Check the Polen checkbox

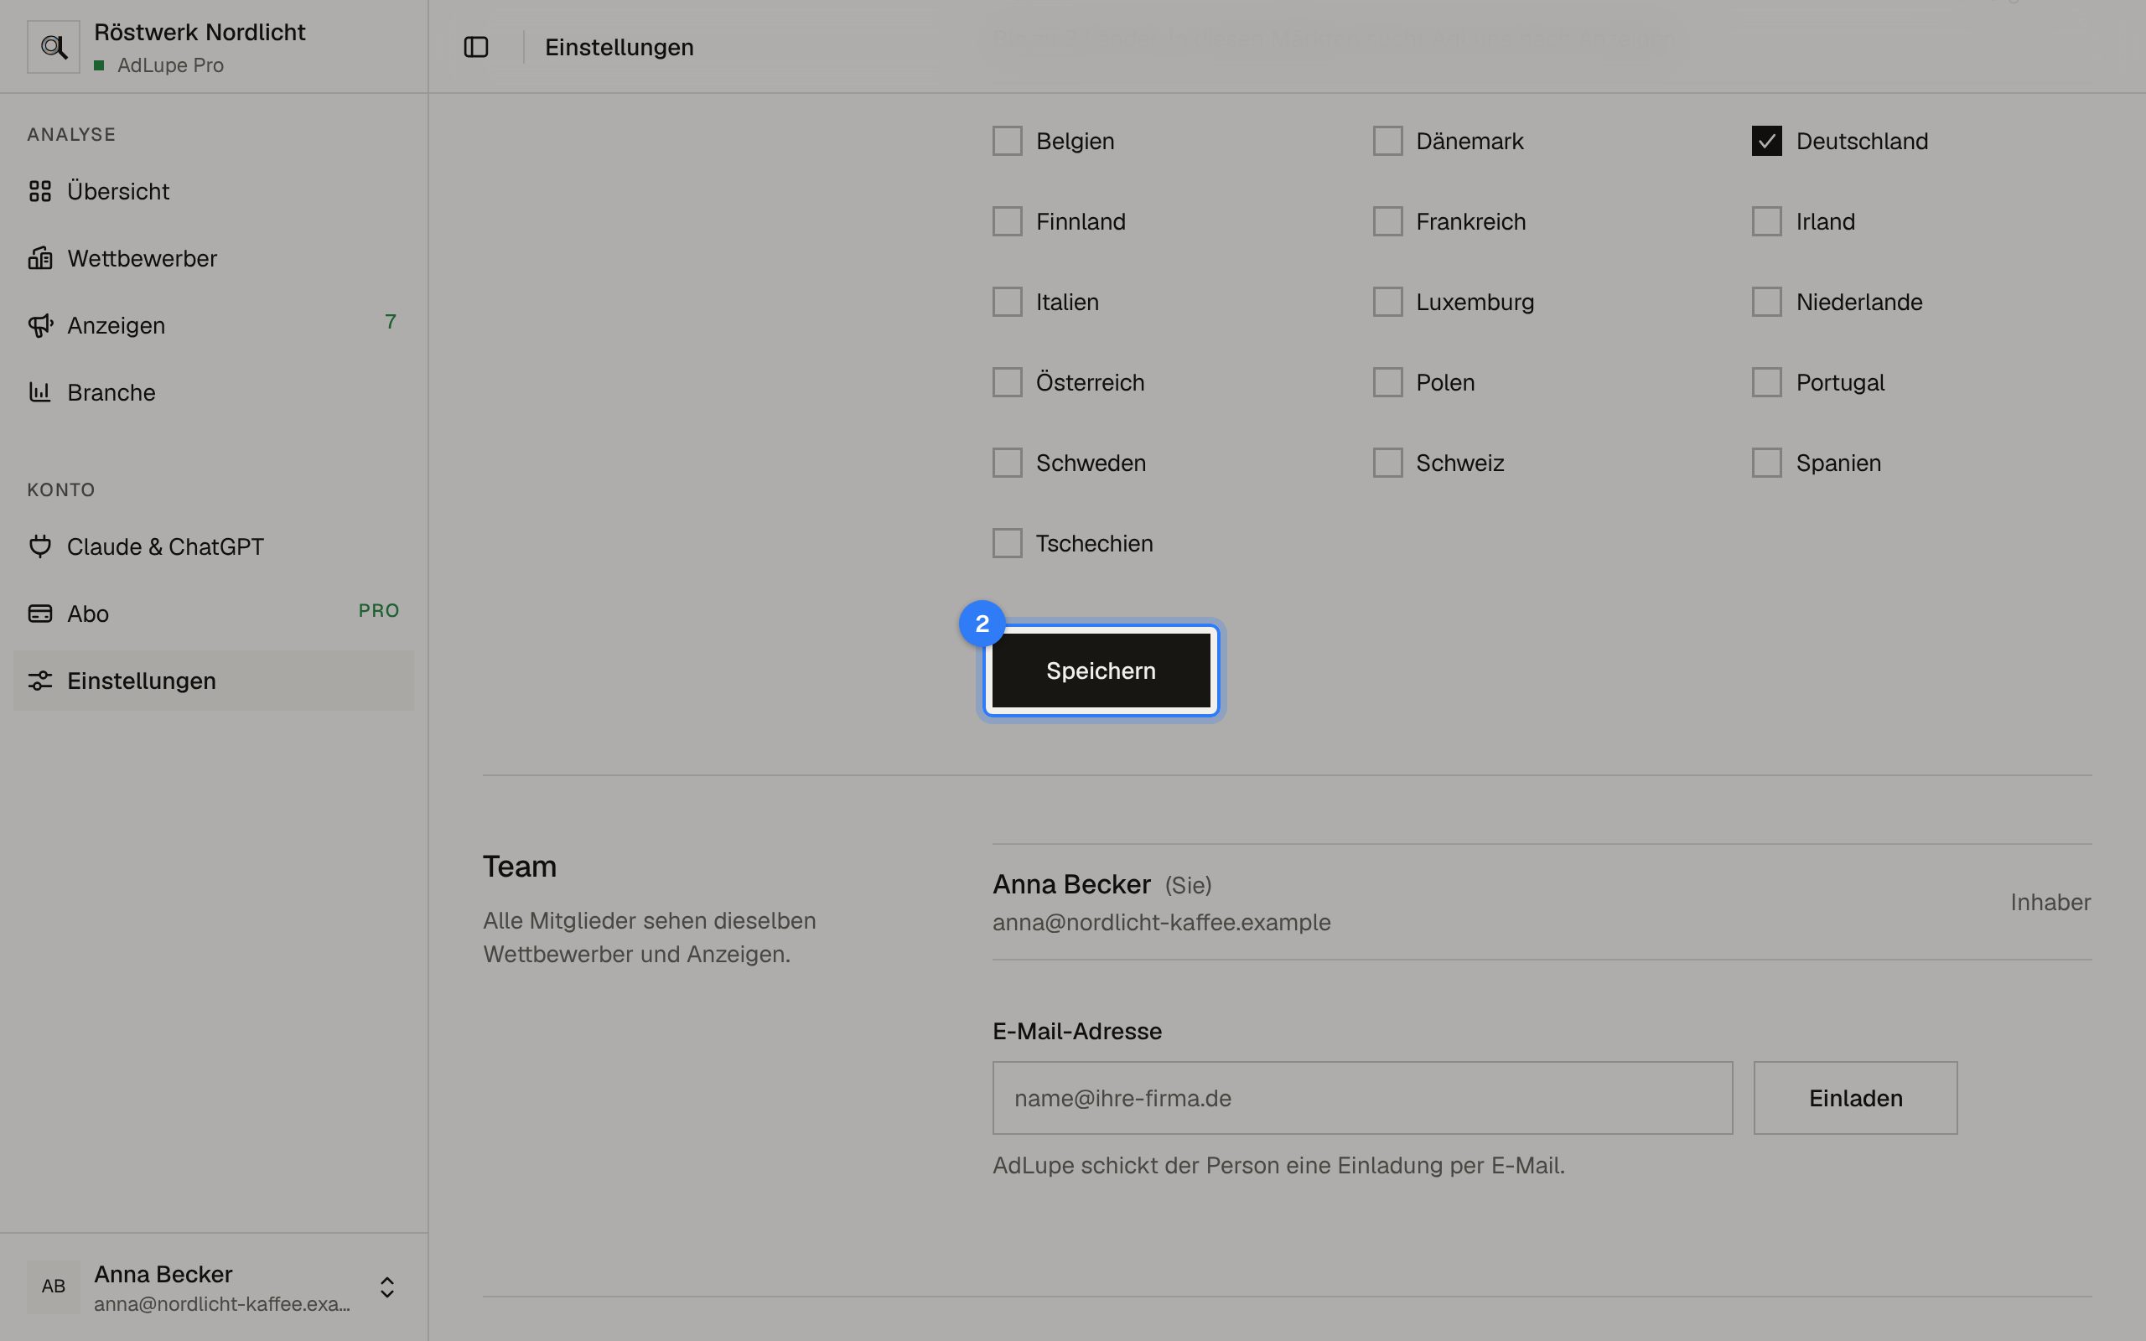pos(1388,382)
